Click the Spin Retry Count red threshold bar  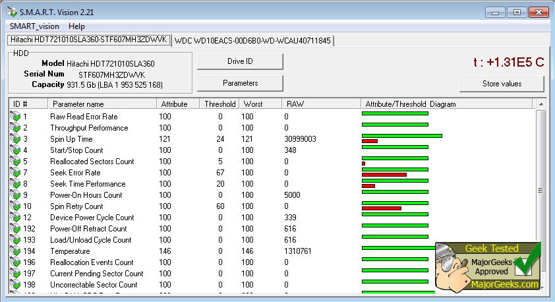[381, 208]
